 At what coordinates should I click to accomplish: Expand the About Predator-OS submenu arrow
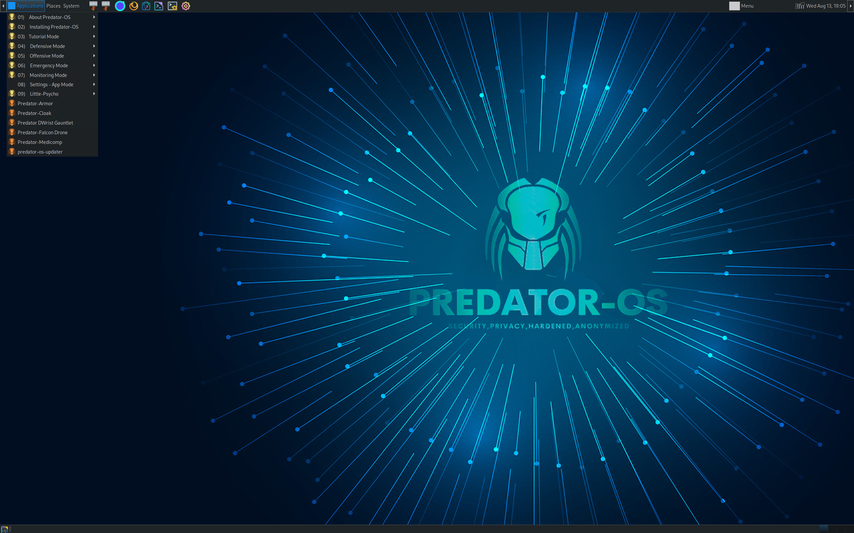click(94, 17)
